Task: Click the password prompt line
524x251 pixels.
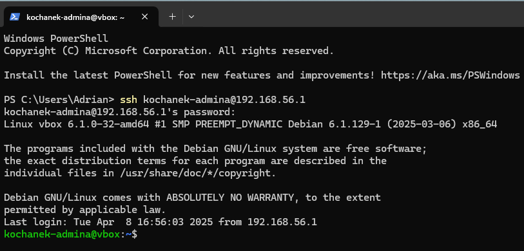Action: click(120, 112)
